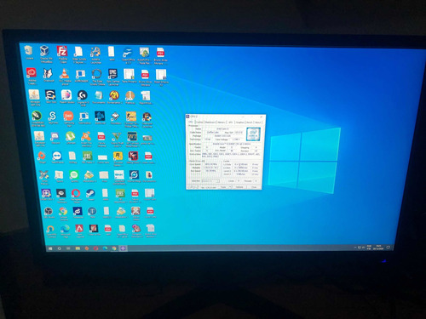This screenshot has height=319, width=426.
Task: Open Google Chrome from the taskbar
Action: point(114,248)
